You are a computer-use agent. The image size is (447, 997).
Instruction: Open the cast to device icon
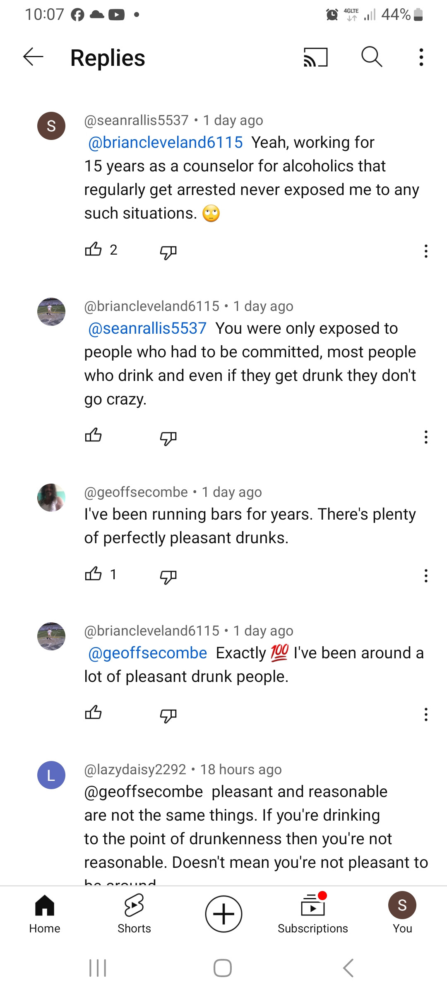[316, 57]
